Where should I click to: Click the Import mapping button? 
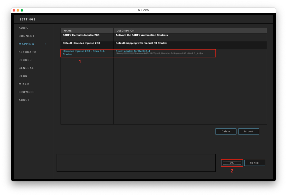click(x=248, y=131)
